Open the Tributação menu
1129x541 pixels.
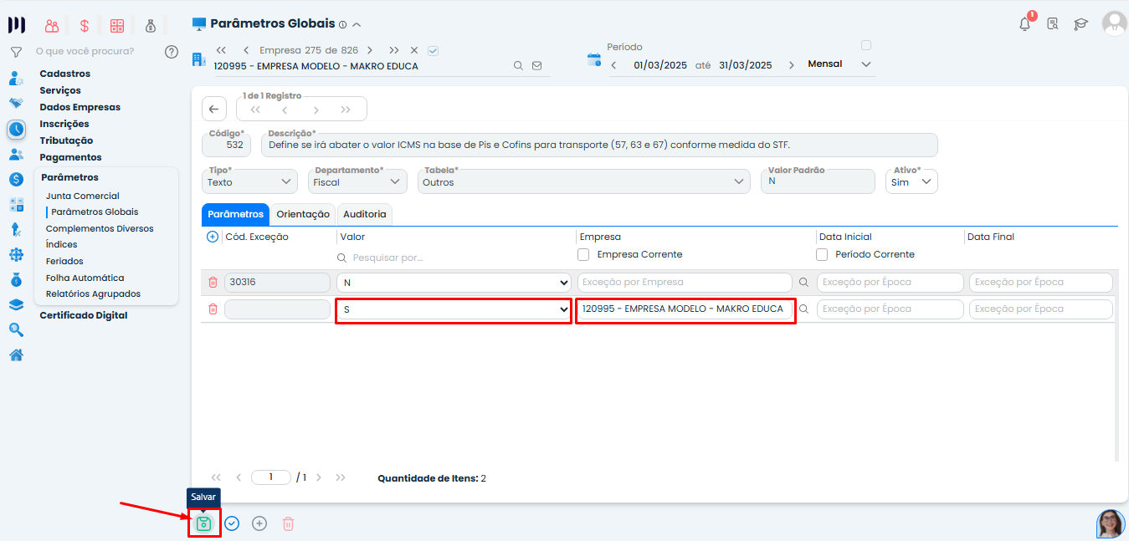66,140
